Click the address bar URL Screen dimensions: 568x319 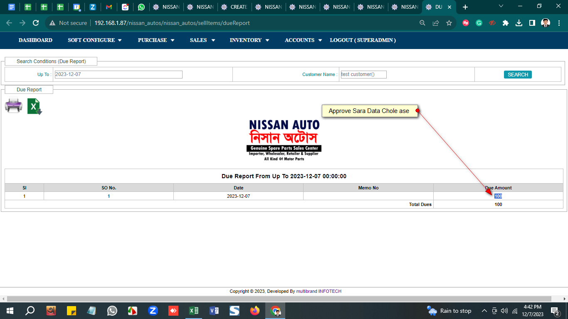coord(172,23)
